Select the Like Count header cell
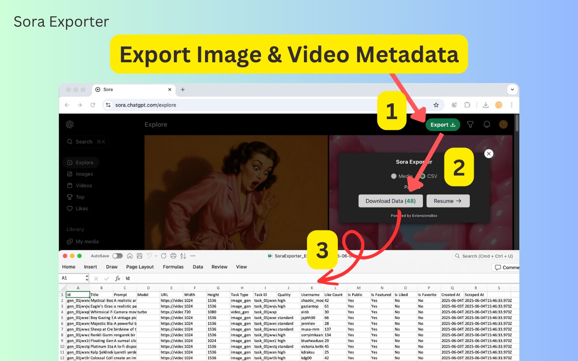578x361 pixels. (x=335, y=295)
